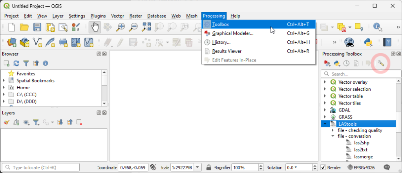Viewport: 402px width, 173px height.
Task: Click the Type to locate search box
Action: [41, 168]
